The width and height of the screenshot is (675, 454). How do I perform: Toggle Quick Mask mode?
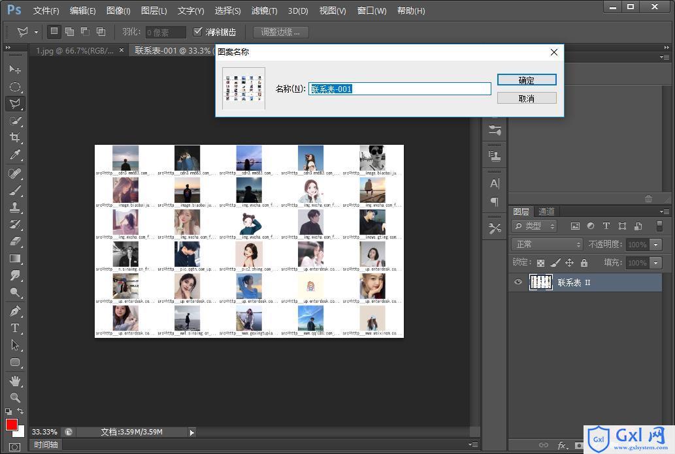coord(14,447)
